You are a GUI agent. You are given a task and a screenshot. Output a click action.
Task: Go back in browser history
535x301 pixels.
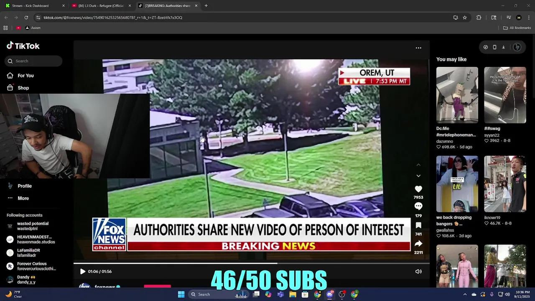6,18
